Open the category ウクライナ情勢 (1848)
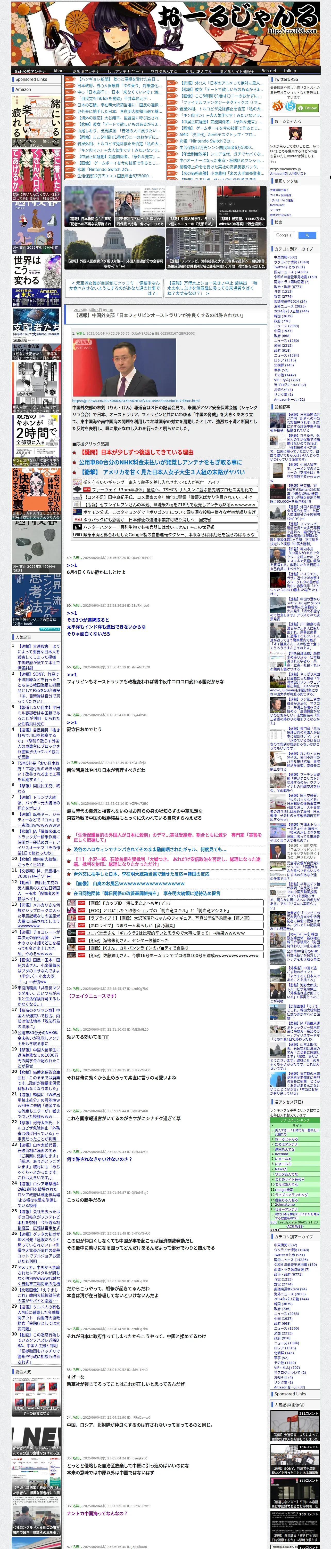The height and width of the screenshot is (1549, 331). click(291, 262)
